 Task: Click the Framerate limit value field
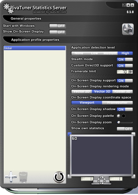(x=123, y=72)
